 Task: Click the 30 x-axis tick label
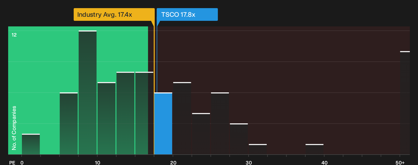tap(249, 163)
